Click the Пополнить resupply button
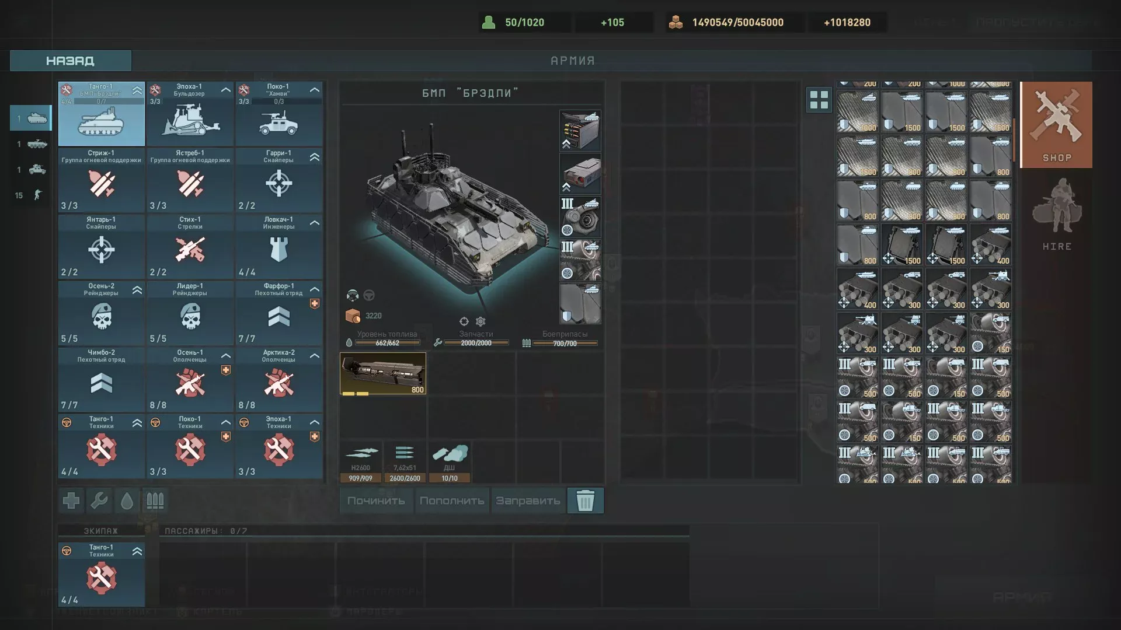The height and width of the screenshot is (630, 1121). click(452, 501)
